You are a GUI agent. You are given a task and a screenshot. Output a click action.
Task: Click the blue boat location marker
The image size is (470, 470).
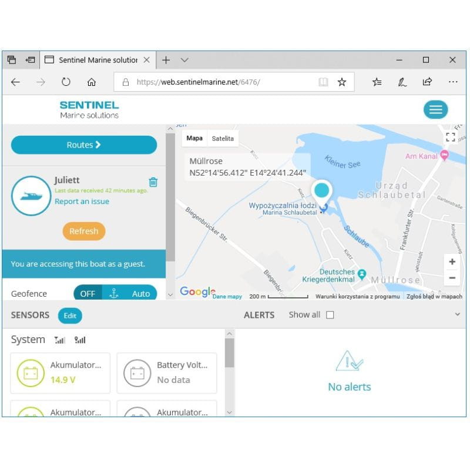(x=322, y=190)
